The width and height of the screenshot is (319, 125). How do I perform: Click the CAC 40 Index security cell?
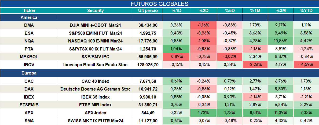[x=96, y=81]
